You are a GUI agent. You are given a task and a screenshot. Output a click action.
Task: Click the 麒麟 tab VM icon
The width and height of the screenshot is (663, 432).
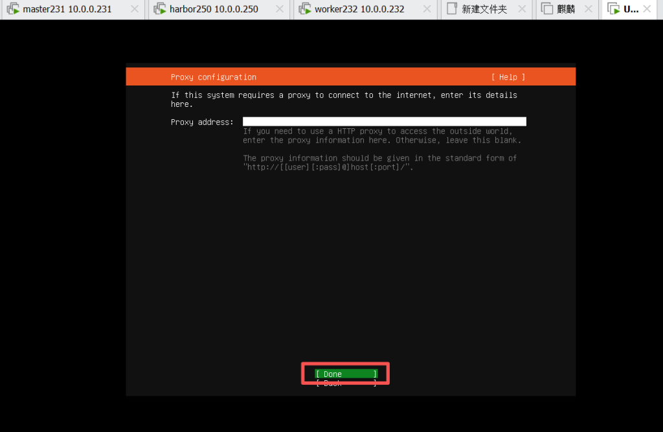(x=547, y=9)
